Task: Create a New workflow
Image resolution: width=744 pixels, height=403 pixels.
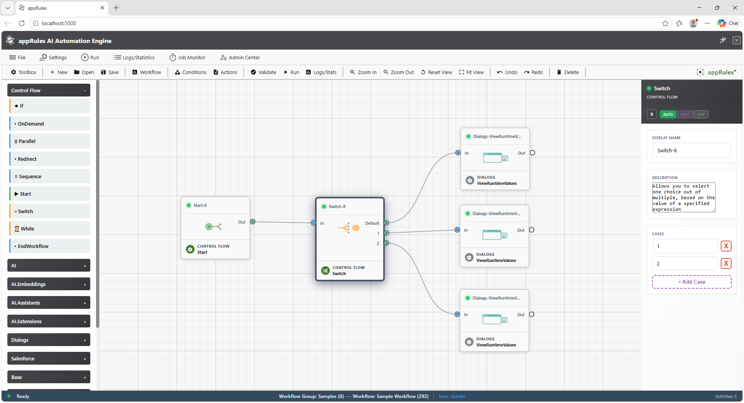Action: pos(59,72)
